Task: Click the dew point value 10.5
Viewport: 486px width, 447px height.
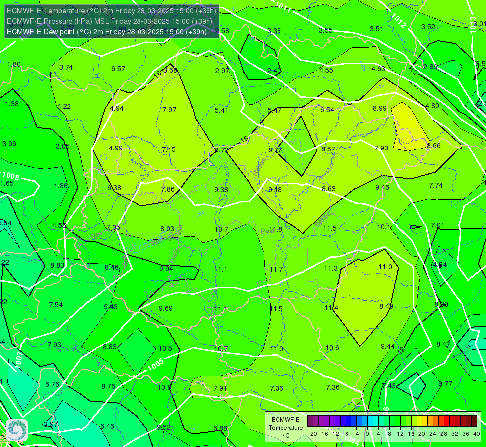Action: 165,348
